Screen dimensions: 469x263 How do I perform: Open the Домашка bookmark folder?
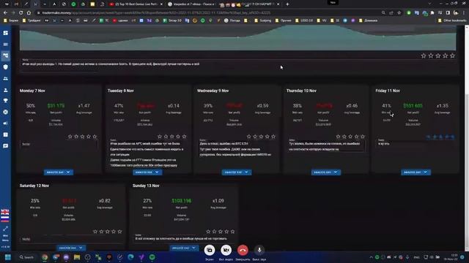click(x=369, y=20)
